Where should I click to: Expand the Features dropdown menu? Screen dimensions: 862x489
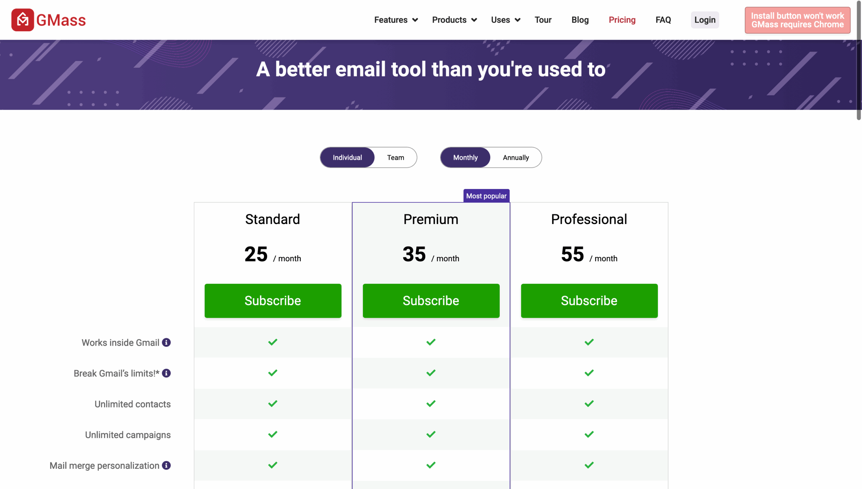(396, 20)
